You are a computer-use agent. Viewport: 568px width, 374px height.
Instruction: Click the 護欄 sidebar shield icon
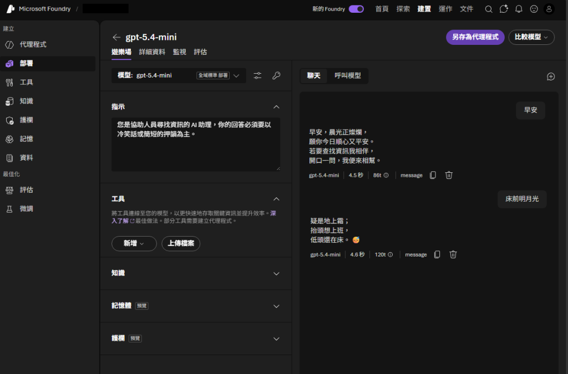9,120
